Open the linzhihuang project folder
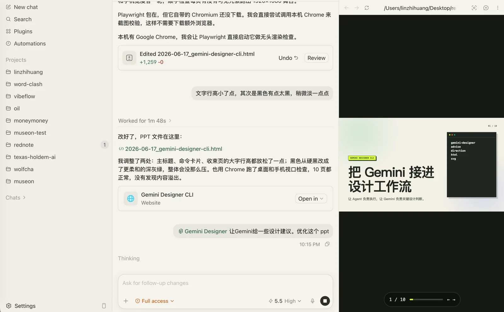 (x=28, y=72)
